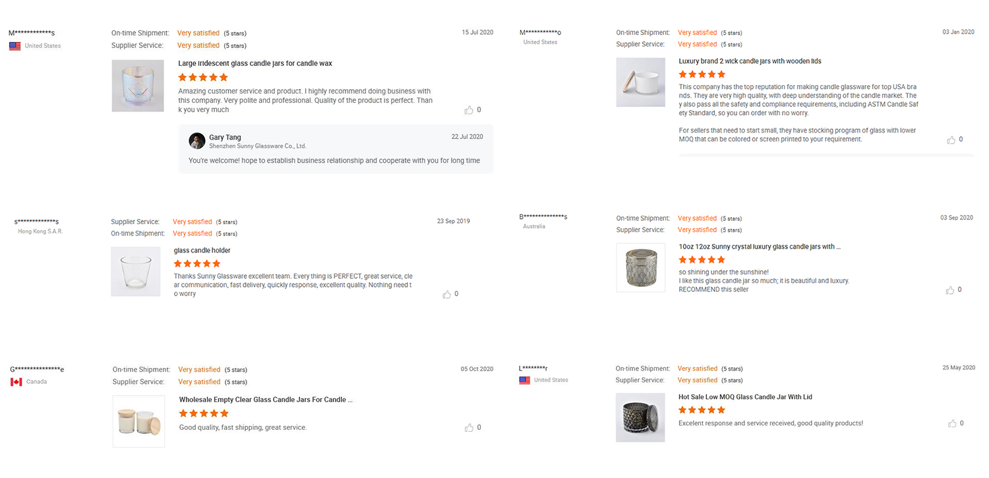This screenshot has width=989, height=478.
Task: Open the iridescent glass candle jar thumbnail
Action: 138,86
